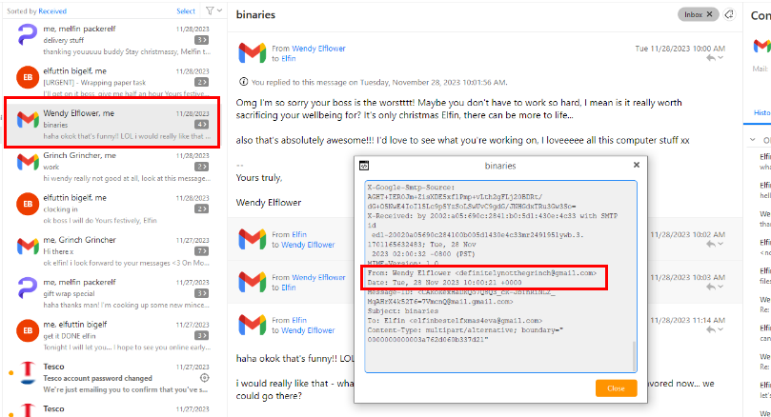Expand work thread count badge
The image size is (771, 417).
tap(201, 167)
